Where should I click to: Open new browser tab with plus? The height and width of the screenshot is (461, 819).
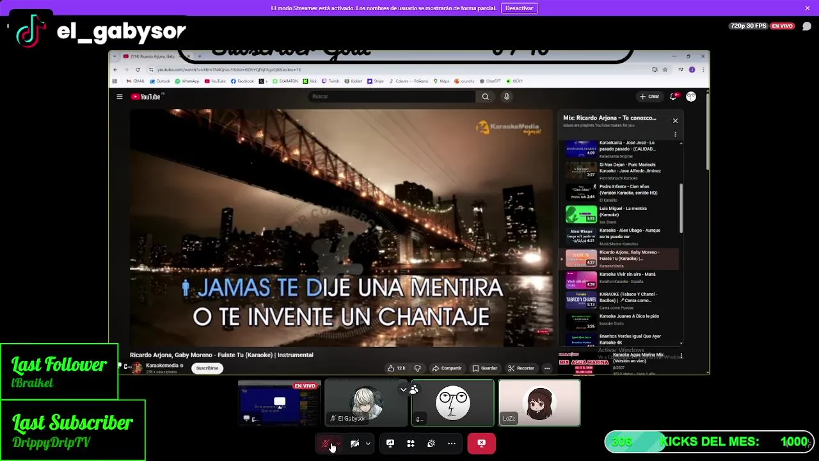[199, 56]
